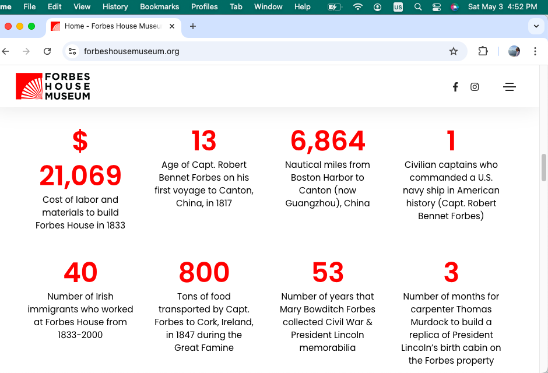This screenshot has width=548, height=373.
Task: Expand the tab search dropdown
Action: (x=536, y=26)
